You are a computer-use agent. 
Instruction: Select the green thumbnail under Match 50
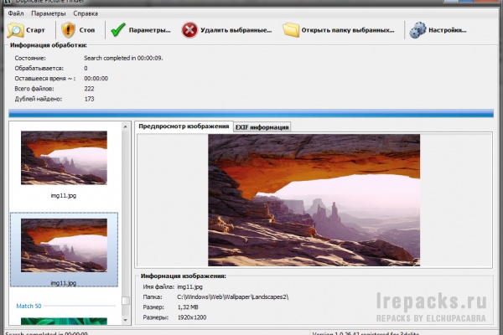(x=65, y=322)
